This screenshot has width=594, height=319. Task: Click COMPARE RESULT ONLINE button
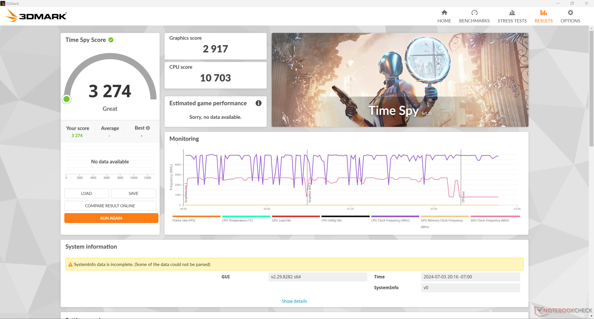110,206
